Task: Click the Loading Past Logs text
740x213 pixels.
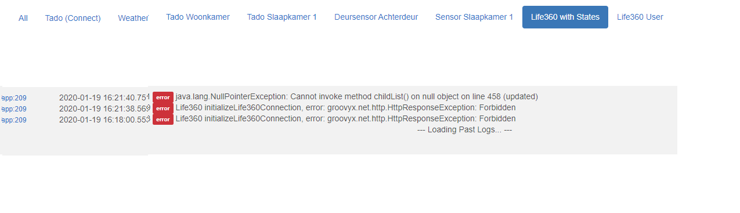Action: (464, 129)
